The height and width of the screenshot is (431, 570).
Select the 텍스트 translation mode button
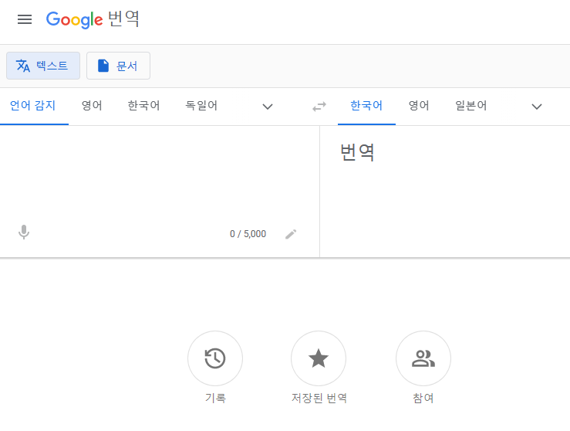click(43, 66)
